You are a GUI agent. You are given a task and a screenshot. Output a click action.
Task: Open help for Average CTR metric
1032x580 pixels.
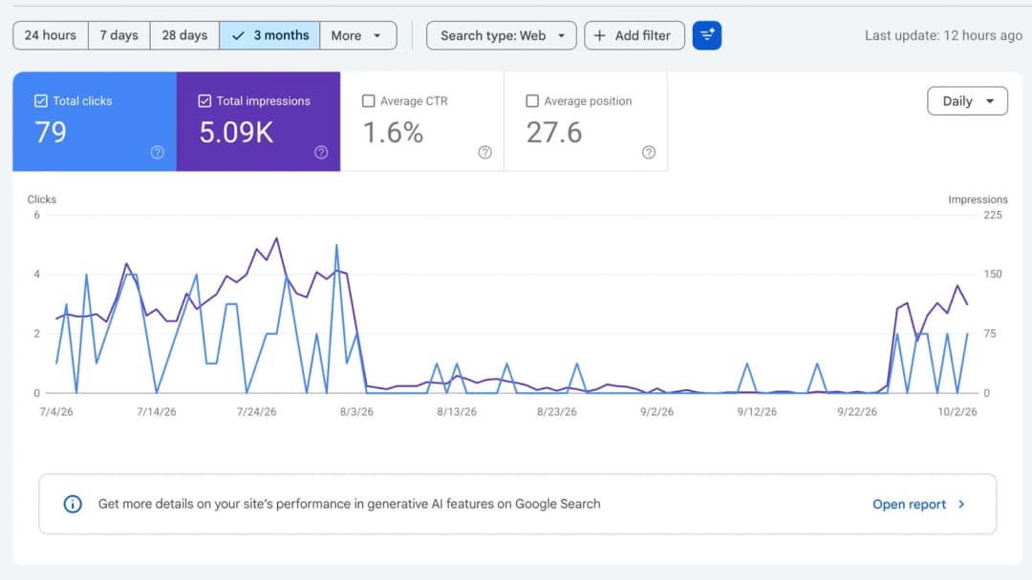click(485, 153)
